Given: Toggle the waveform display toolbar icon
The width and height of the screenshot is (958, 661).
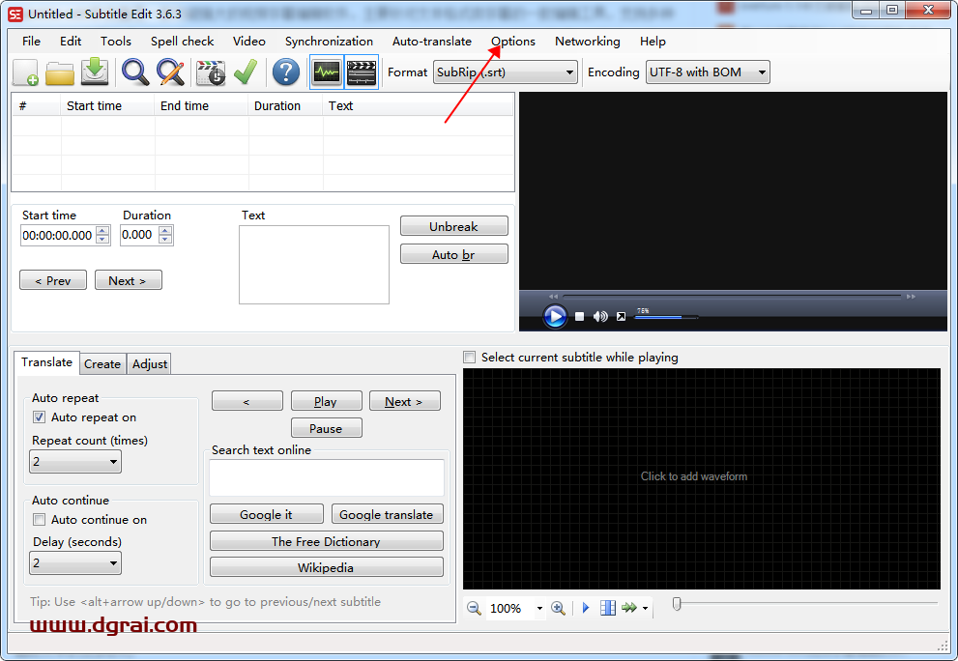Looking at the screenshot, I should click(x=326, y=72).
